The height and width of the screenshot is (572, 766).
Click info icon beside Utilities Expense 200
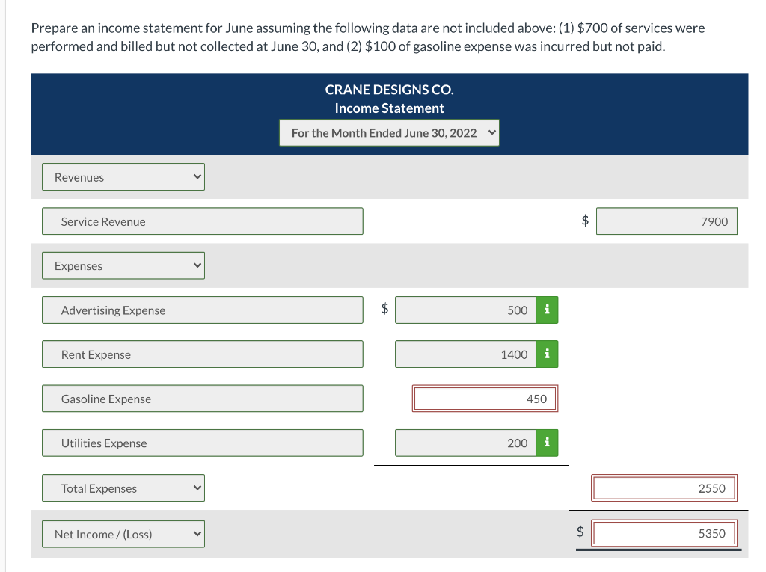click(x=547, y=443)
